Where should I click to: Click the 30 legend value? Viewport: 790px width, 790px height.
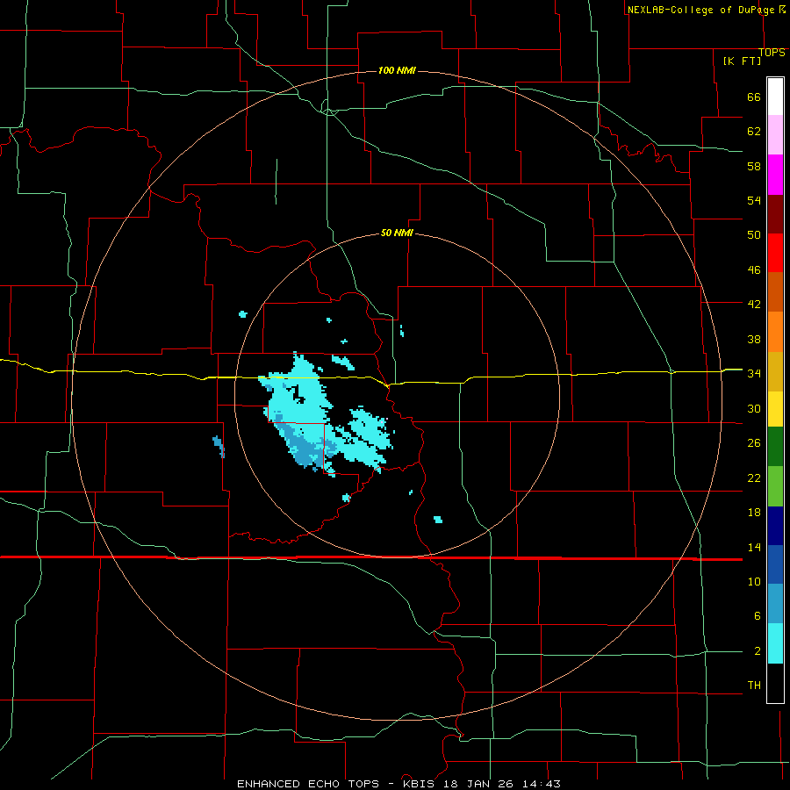(754, 408)
